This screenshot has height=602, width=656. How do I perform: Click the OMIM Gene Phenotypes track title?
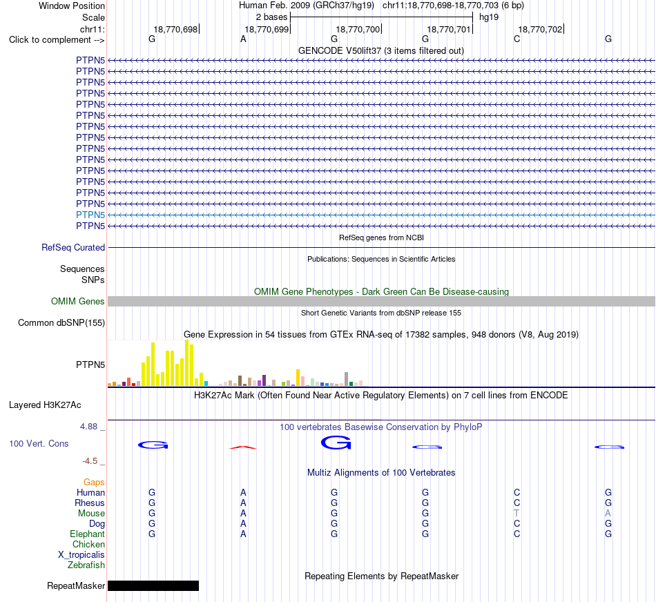pos(381,291)
